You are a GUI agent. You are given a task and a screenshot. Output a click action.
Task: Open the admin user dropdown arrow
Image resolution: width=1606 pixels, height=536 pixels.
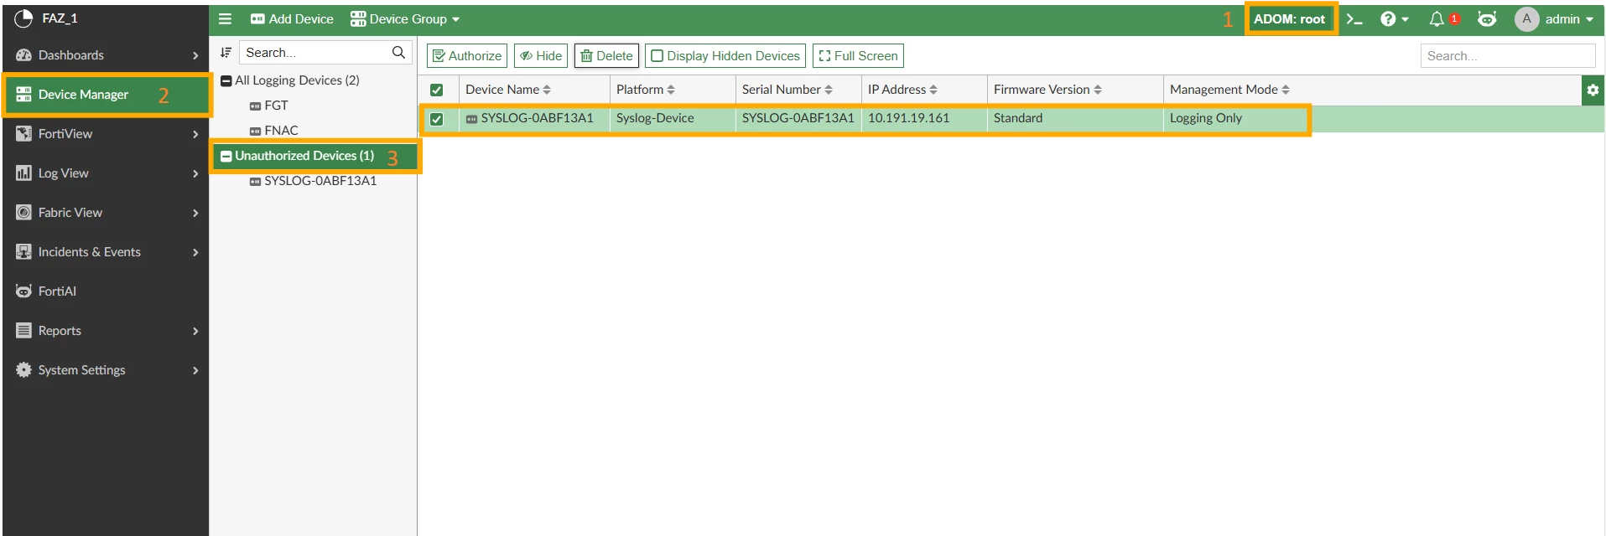[x=1589, y=19]
